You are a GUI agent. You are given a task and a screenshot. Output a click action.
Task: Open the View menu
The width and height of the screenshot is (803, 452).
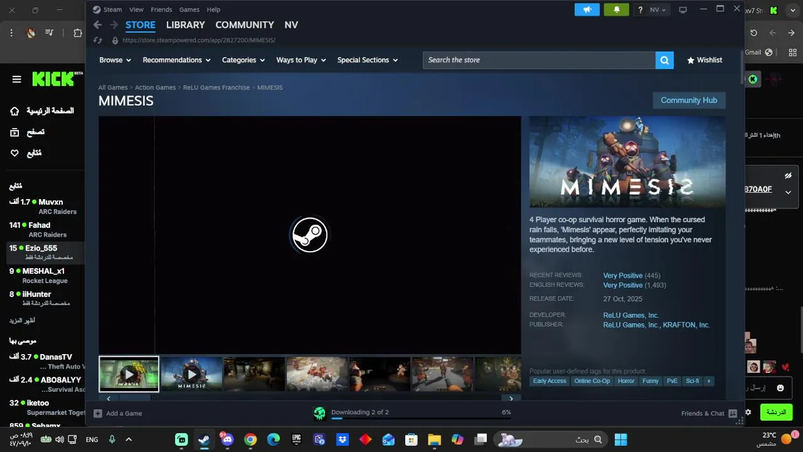pyautogui.click(x=136, y=9)
